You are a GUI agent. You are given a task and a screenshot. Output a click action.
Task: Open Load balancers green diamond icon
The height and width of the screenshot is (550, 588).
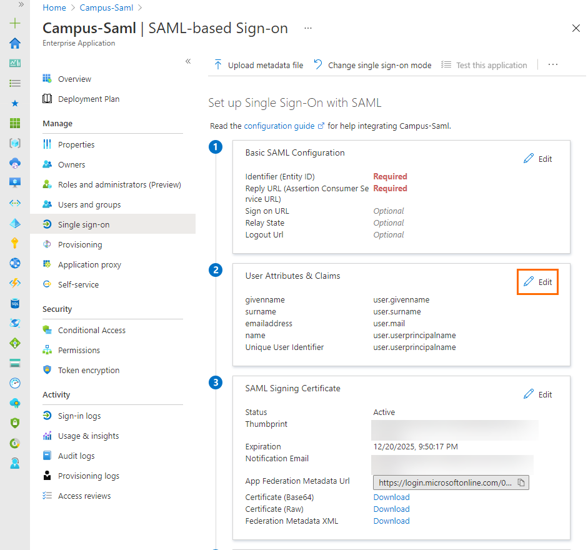tap(15, 343)
